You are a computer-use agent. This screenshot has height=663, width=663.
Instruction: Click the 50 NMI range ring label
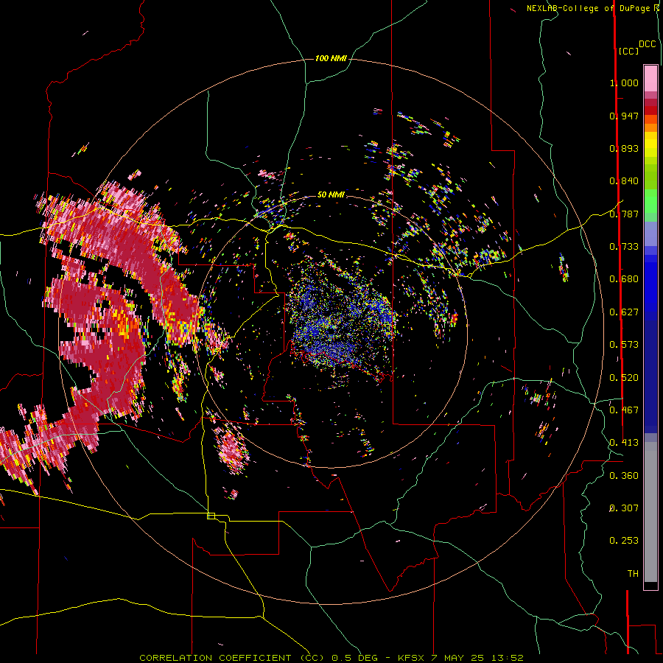point(331,194)
